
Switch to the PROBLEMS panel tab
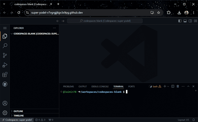tap(68, 87)
